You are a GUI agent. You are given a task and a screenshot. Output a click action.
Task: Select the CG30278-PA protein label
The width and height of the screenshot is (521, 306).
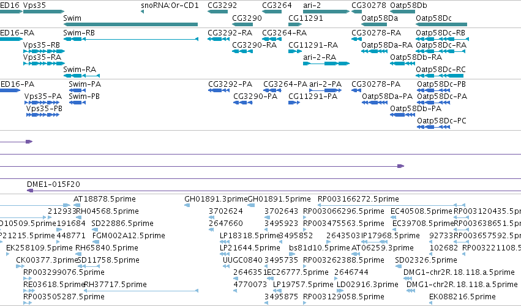(376, 84)
